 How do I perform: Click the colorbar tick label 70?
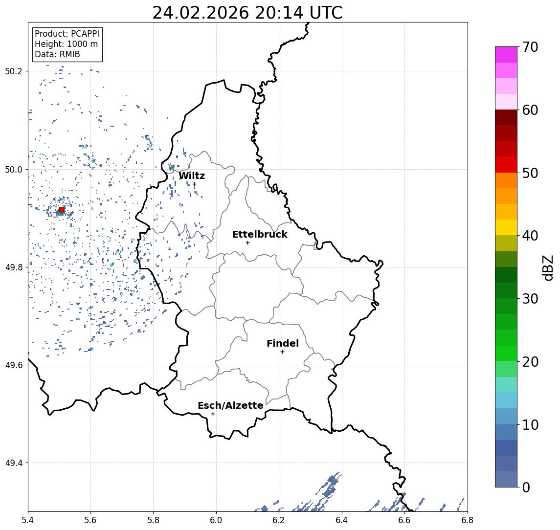point(530,47)
